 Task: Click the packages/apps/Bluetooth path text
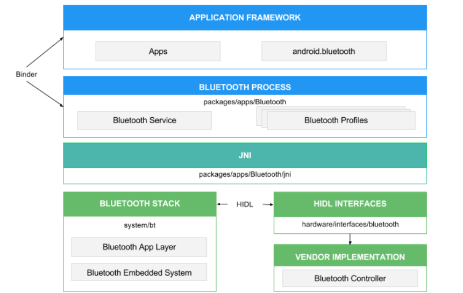(x=245, y=102)
